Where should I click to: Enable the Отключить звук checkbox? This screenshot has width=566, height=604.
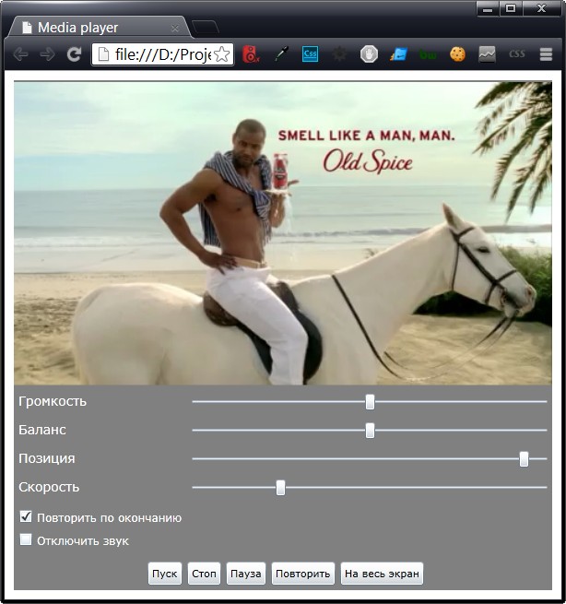pyautogui.click(x=26, y=539)
